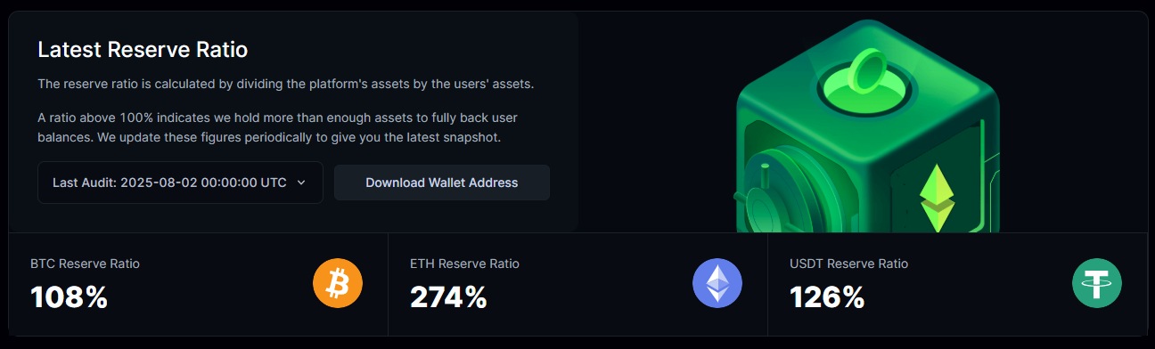Select the USDT Reserve Ratio card
The width and height of the screenshot is (1155, 349).
[958, 284]
